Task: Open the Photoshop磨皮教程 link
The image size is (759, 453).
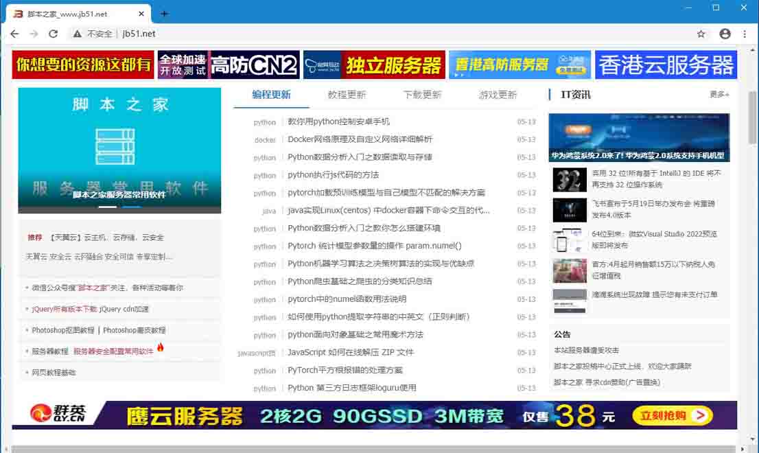Action: [134, 330]
